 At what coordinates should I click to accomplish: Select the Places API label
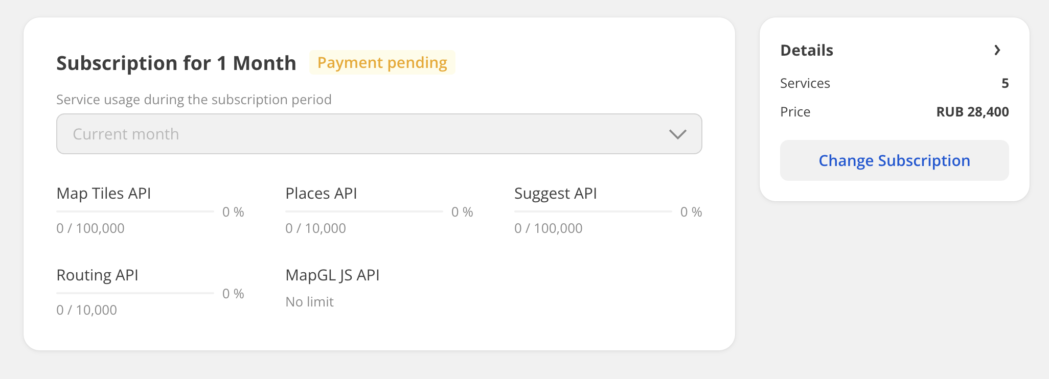point(321,194)
